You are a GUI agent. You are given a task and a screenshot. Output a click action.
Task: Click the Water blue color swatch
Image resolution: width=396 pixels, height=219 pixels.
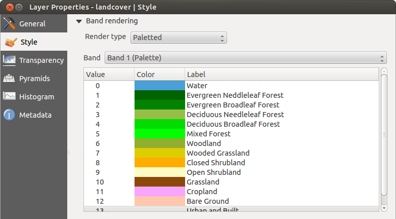[x=159, y=86]
